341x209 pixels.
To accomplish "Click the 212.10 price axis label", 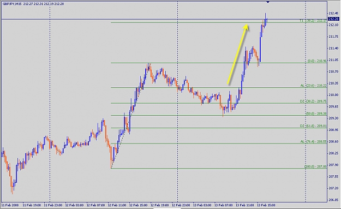I will [x=333, y=25].
